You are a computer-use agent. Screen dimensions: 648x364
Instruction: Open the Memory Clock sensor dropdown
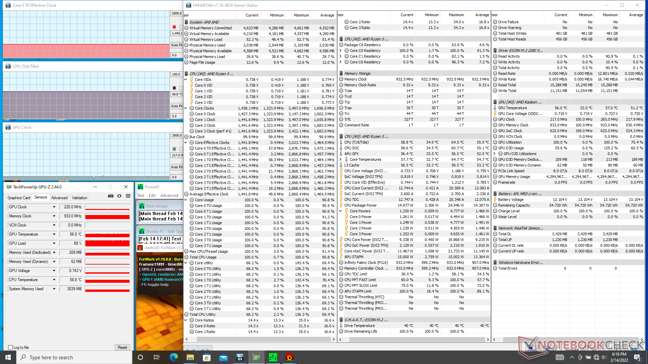(54, 216)
